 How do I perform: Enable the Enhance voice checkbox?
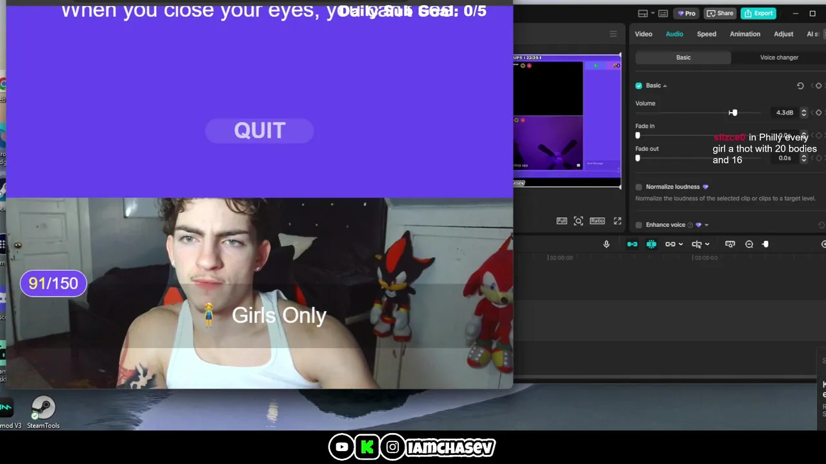click(639, 225)
